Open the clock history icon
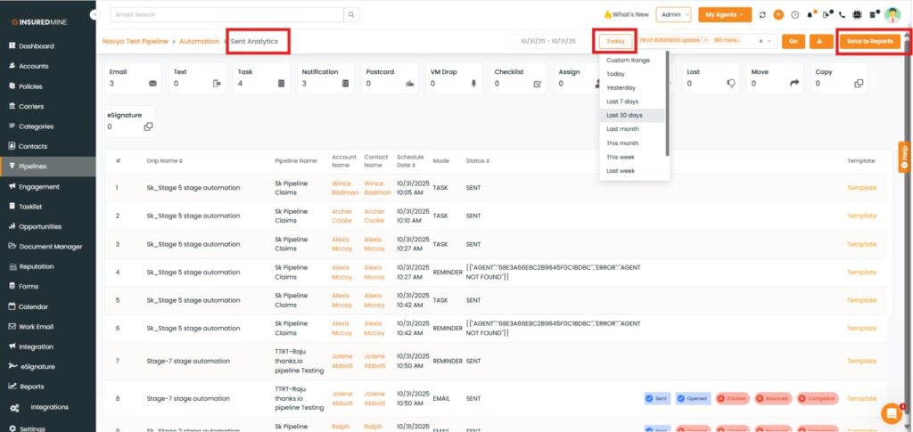 pyautogui.click(x=794, y=15)
